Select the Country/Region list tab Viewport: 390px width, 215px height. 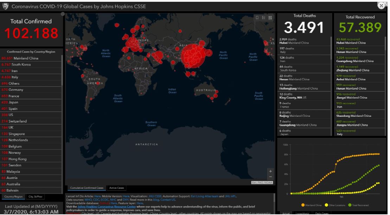click(13, 197)
